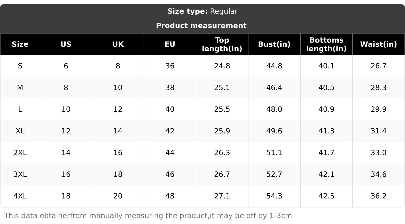Image resolution: width=405 pixels, height=224 pixels.
Task: Select the M size row label
Action: (x=20, y=88)
